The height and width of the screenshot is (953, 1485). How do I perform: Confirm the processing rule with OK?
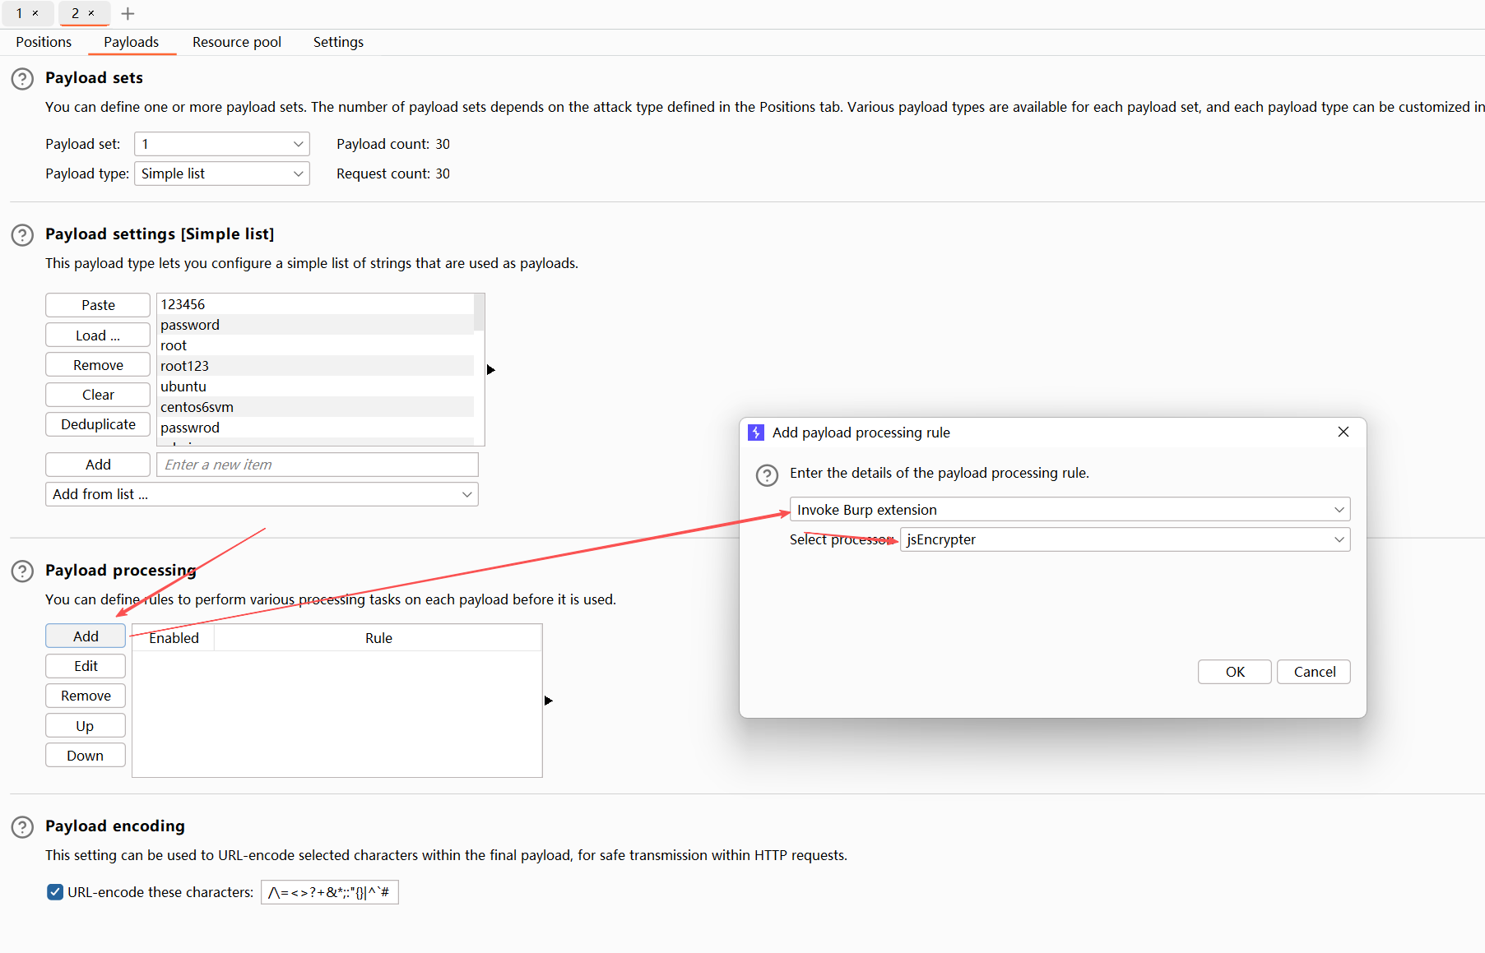tap(1234, 672)
